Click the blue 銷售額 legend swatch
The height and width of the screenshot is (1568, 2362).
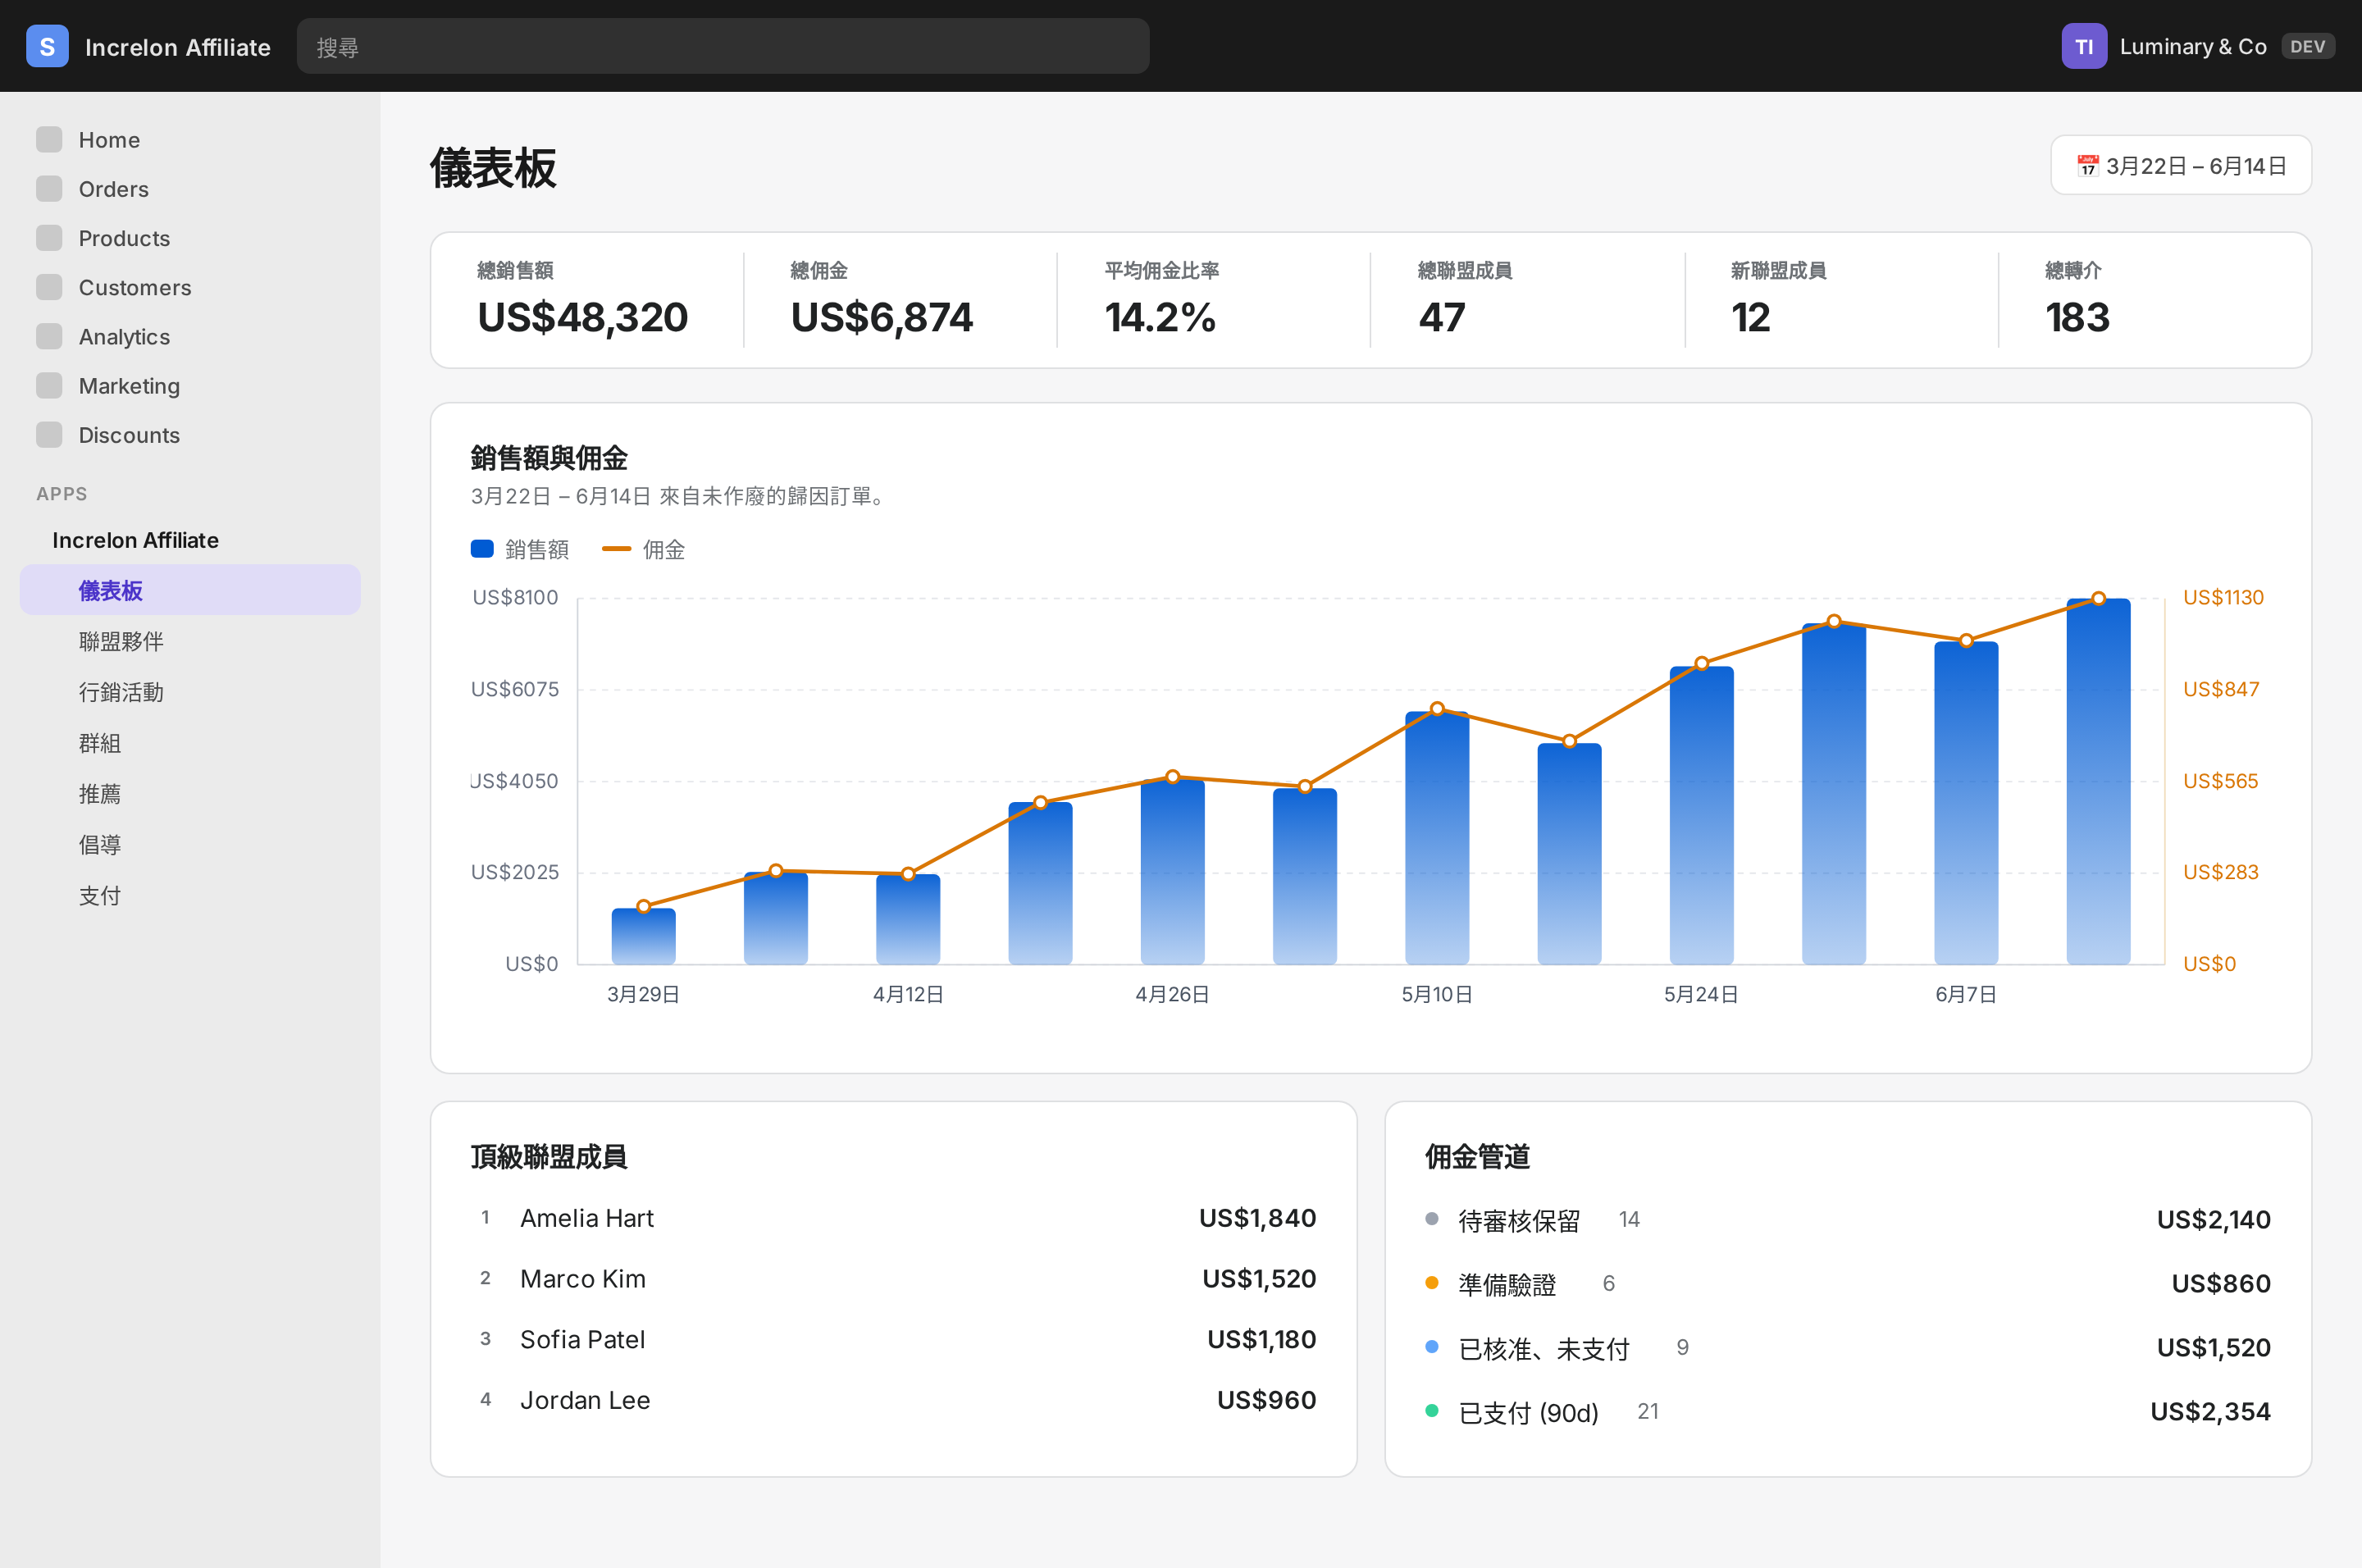482,549
